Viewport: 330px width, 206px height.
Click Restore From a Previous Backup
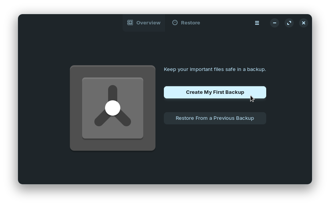point(215,118)
